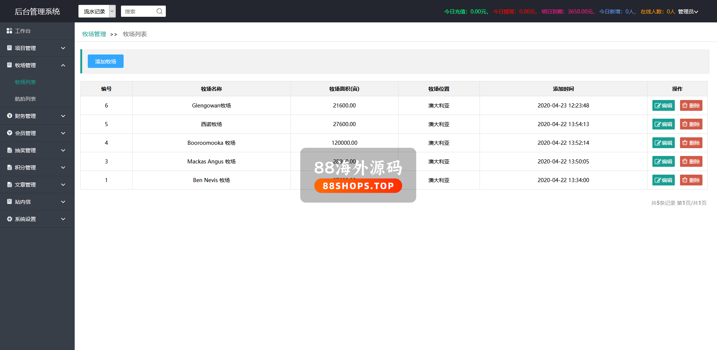Click the 工作台 dashboard icon in sidebar

click(9, 31)
